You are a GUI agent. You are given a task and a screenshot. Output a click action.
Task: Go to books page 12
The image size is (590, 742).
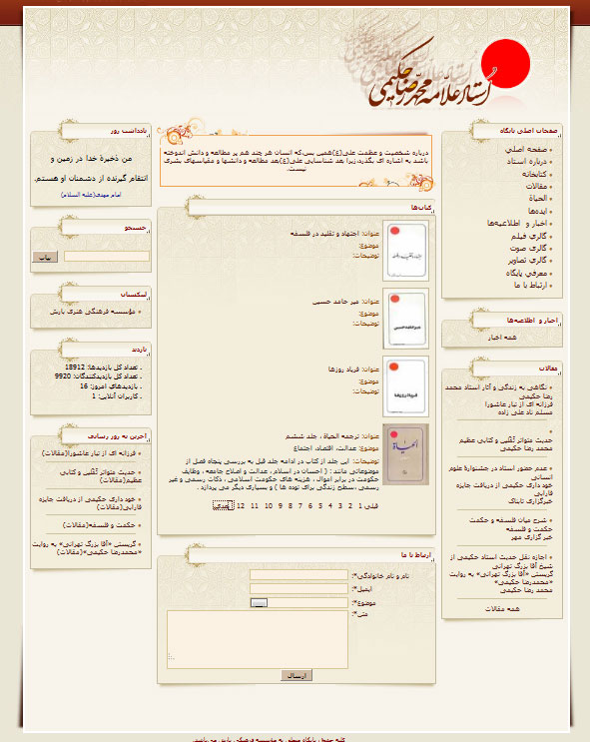coord(241,506)
